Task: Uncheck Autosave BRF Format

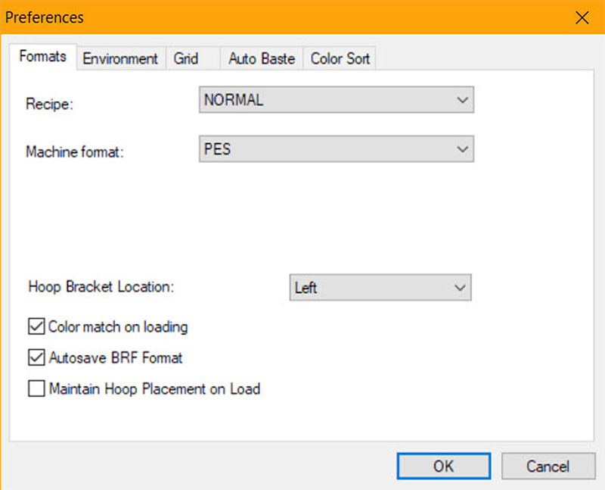Action: coord(36,357)
